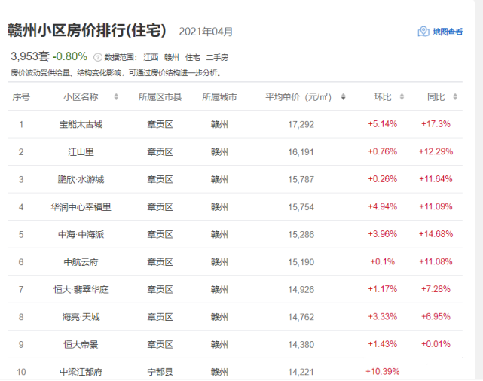
Task: Click the page title 赣州小区房价排行(住宅)
Action: pyautogui.click(x=87, y=30)
